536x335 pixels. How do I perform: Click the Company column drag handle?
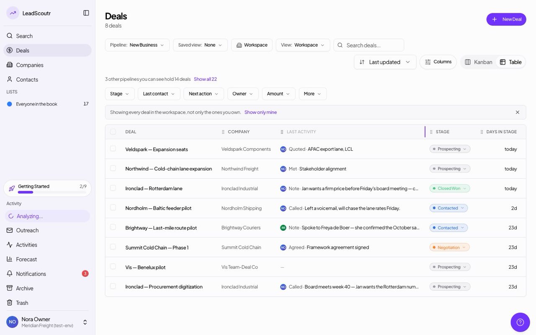tap(223, 132)
